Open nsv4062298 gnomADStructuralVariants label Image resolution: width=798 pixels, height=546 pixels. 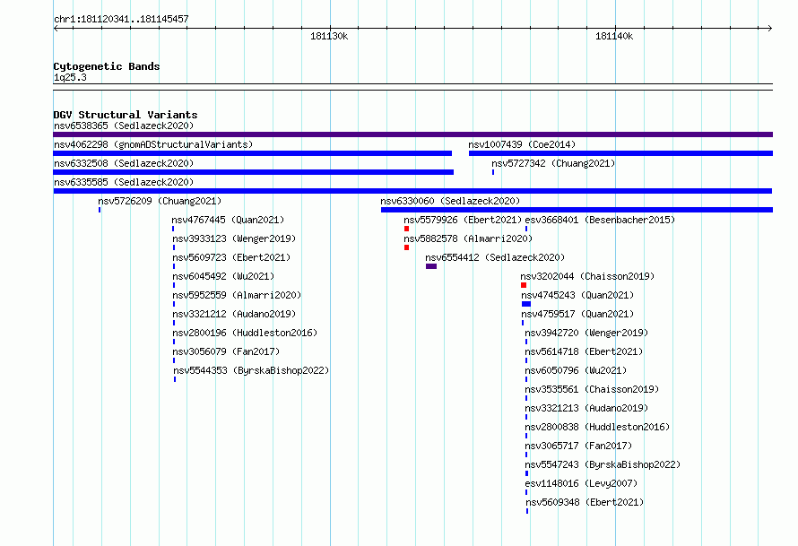coord(153,144)
